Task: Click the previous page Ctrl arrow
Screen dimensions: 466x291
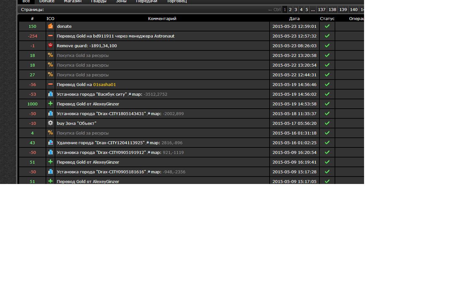Action: (x=274, y=10)
